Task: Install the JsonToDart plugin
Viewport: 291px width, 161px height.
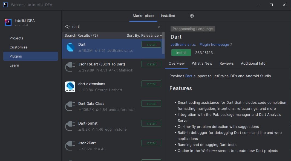Action: click(x=151, y=64)
